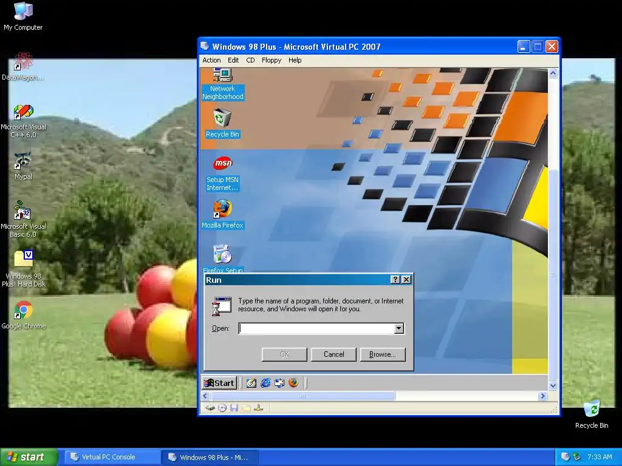Click Show Desktop quick launch icon
622x466 pixels.
(251, 383)
